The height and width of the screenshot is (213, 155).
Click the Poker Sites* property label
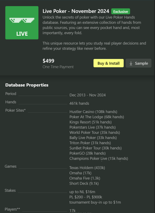15,110
